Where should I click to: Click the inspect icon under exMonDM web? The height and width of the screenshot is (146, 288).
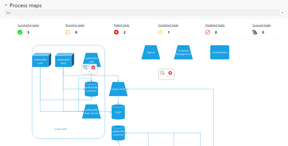click(x=85, y=67)
